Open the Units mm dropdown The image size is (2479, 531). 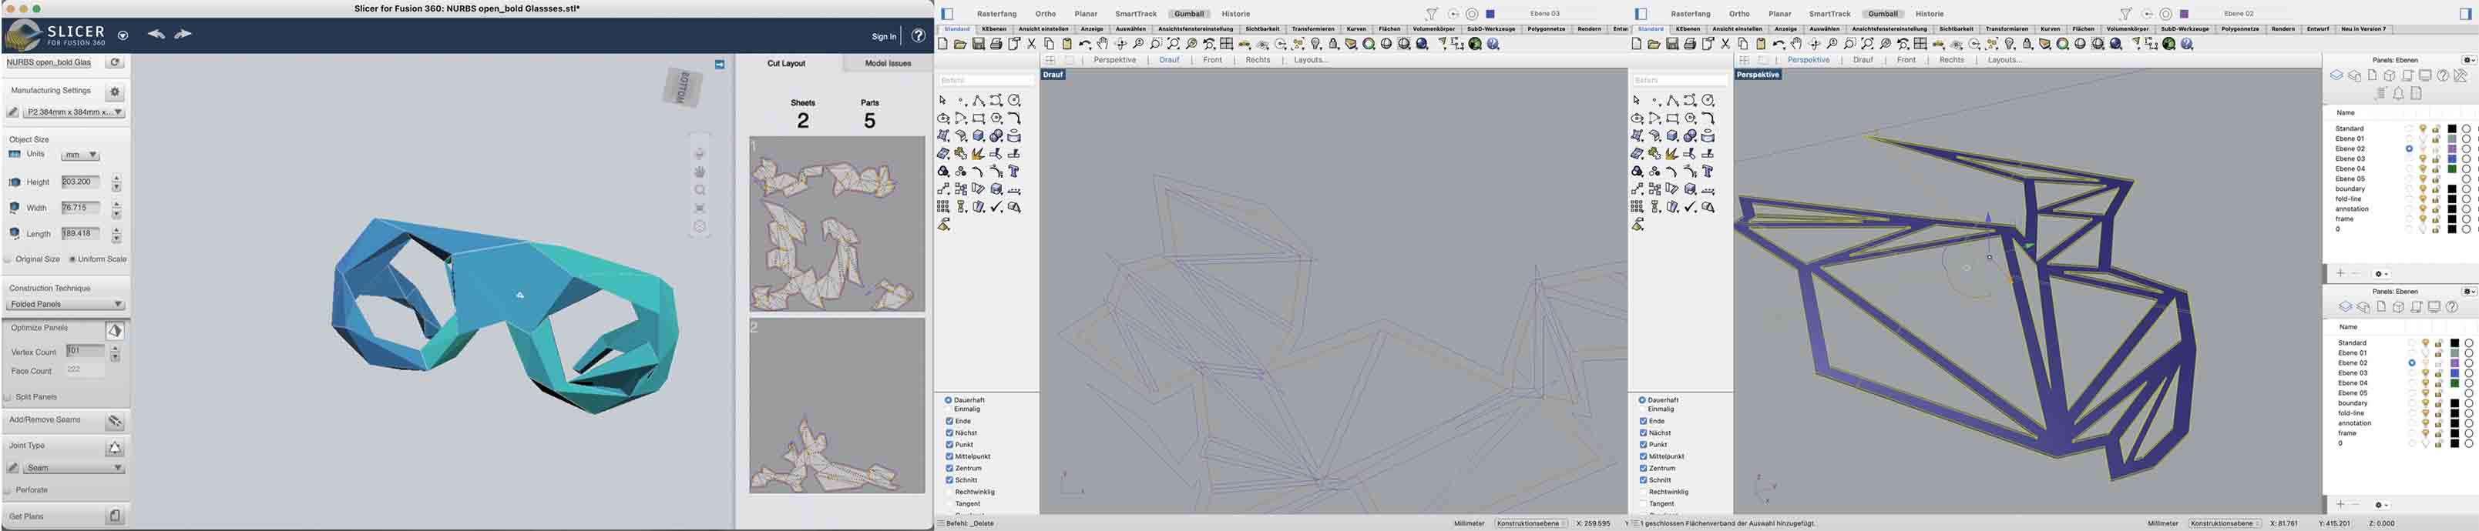[x=81, y=155]
